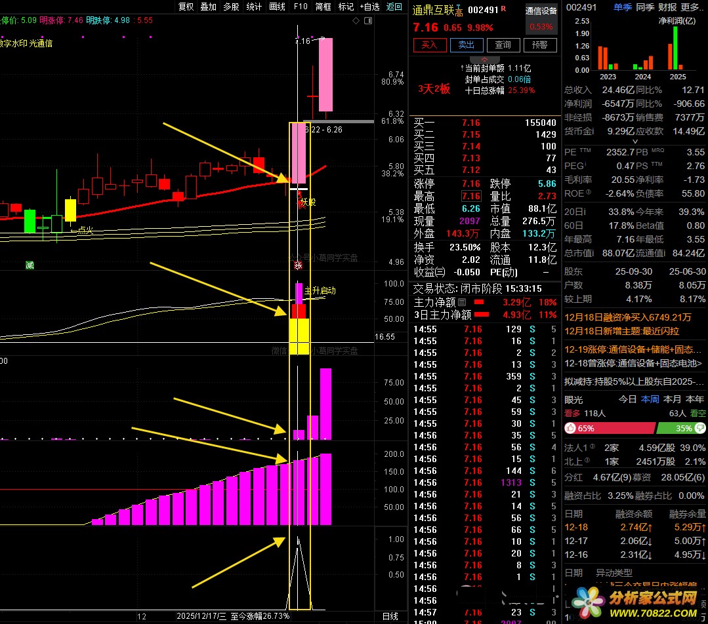
Task: Select 今日 in the 眼光 poll
Action: tap(628, 399)
